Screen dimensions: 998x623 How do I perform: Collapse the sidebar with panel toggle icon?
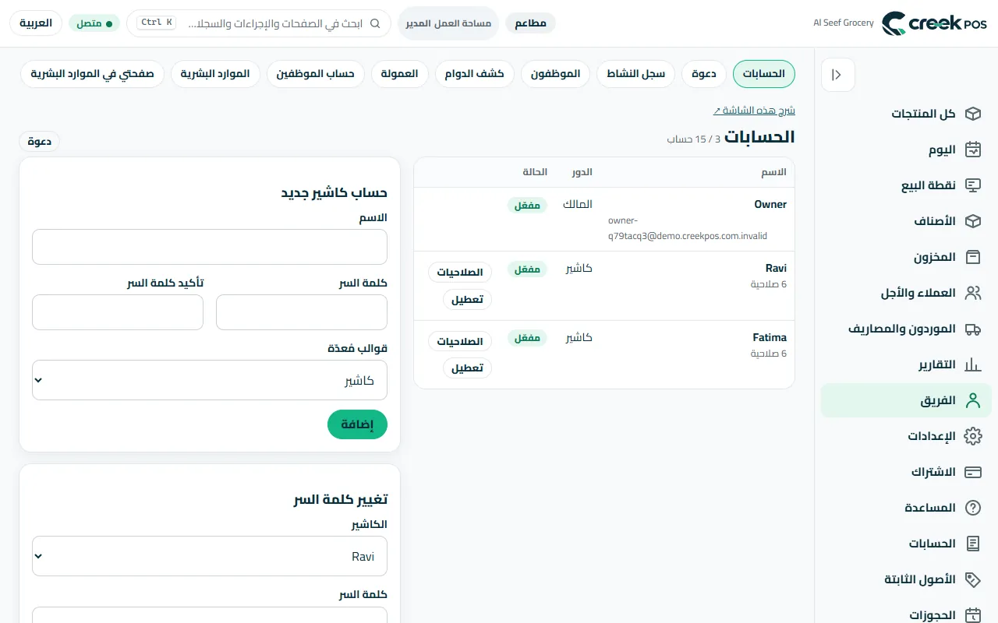(x=838, y=75)
